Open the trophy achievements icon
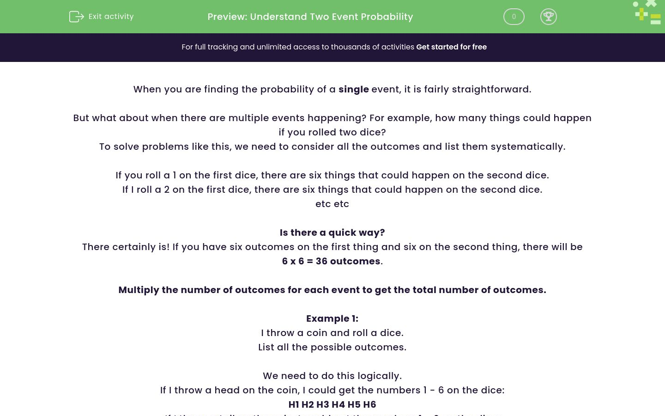665x416 pixels. coord(549,17)
